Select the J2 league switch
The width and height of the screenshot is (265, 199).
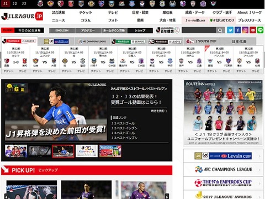15,3
